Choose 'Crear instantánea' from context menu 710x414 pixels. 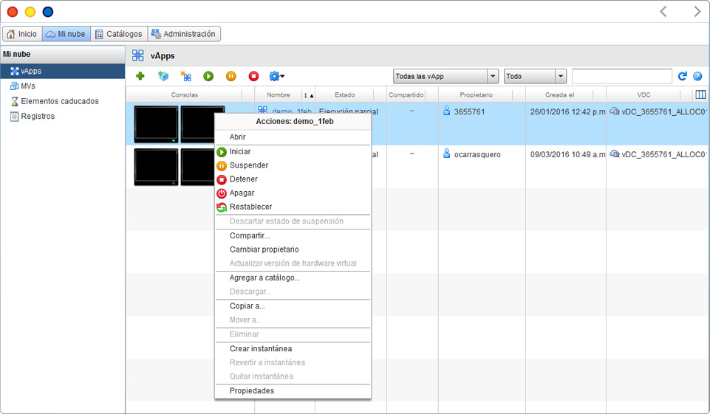point(260,348)
